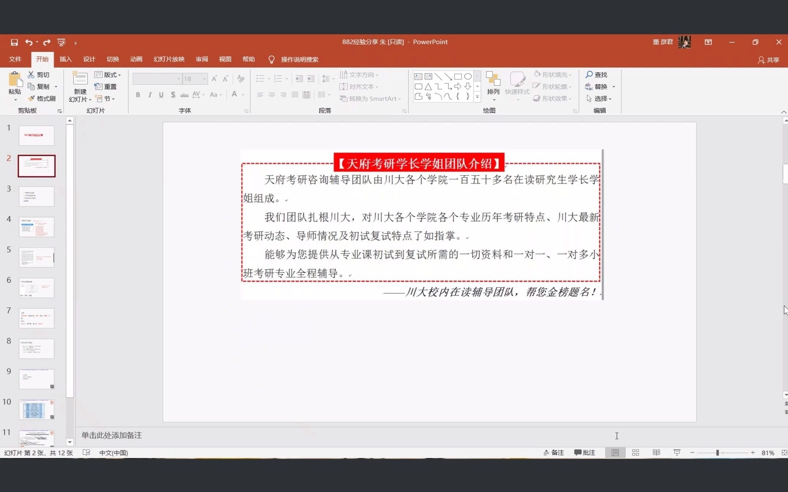Toggle Strikethrough formatting

(x=185, y=95)
